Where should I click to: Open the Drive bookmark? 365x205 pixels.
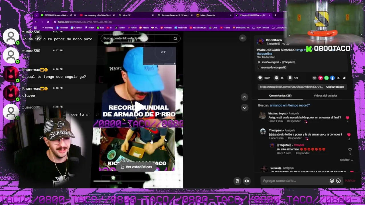coord(213,28)
